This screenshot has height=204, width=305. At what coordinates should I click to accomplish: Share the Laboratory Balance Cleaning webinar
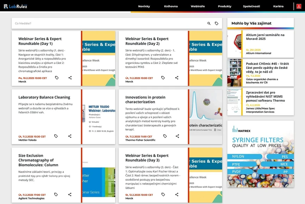70,136
